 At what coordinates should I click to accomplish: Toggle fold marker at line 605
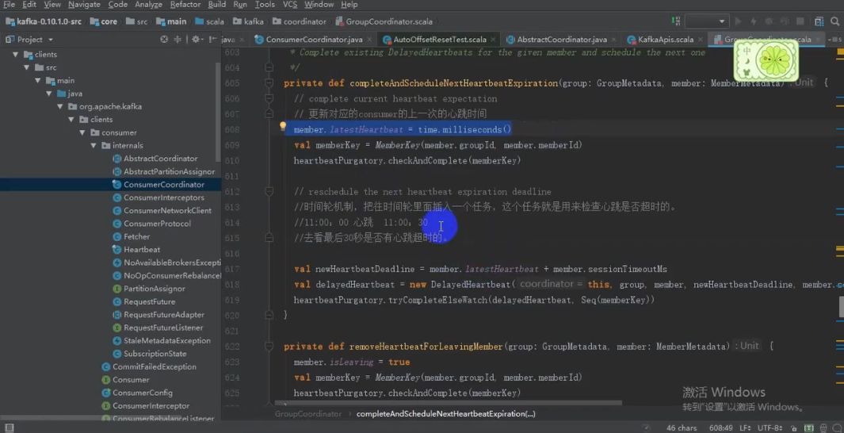pyautogui.click(x=269, y=83)
